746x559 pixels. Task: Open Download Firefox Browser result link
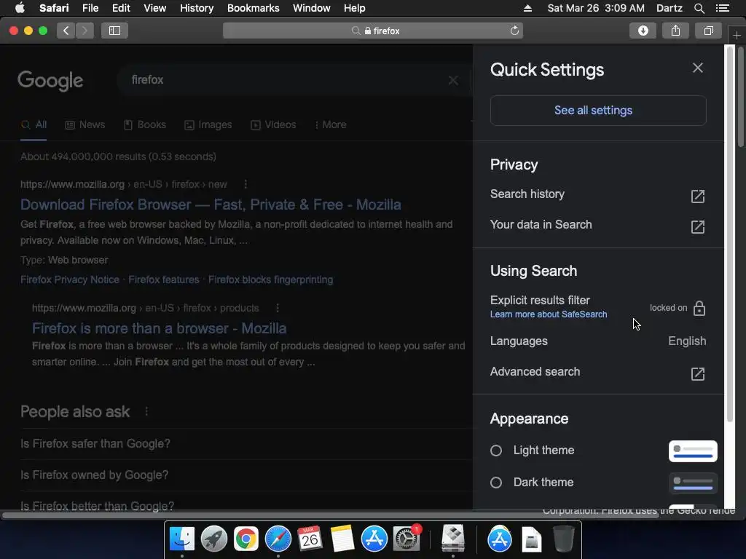[211, 205]
